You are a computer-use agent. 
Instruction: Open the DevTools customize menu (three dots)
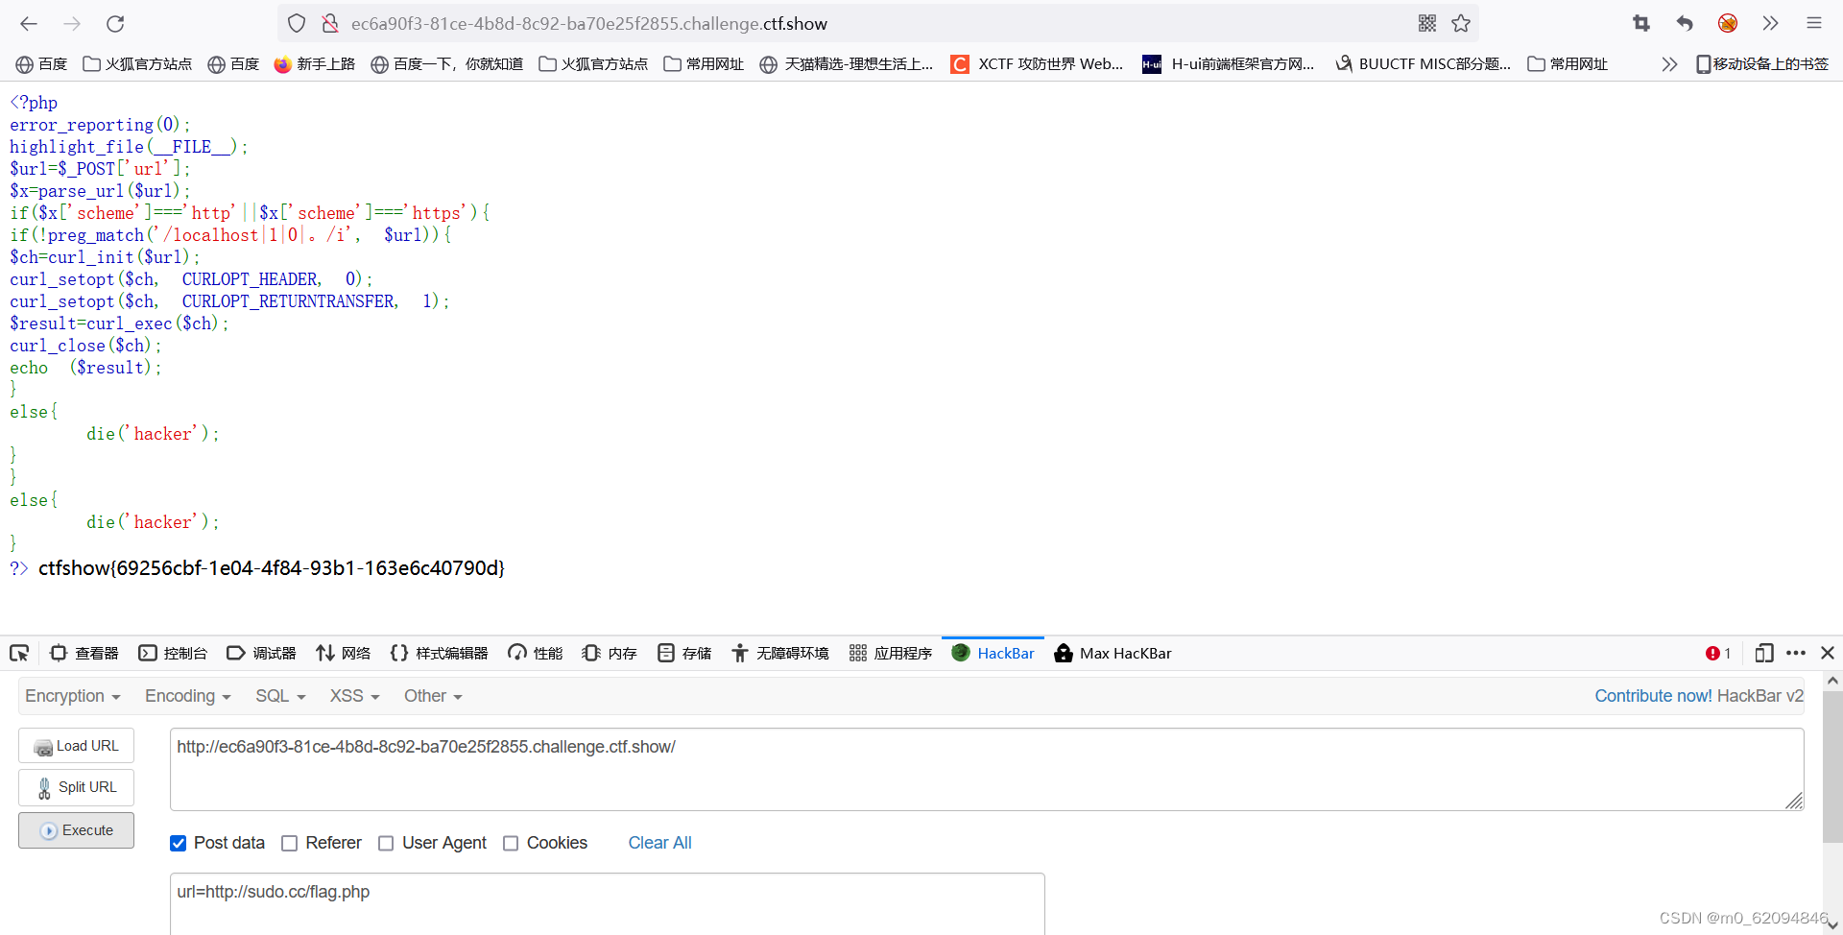point(1796,653)
